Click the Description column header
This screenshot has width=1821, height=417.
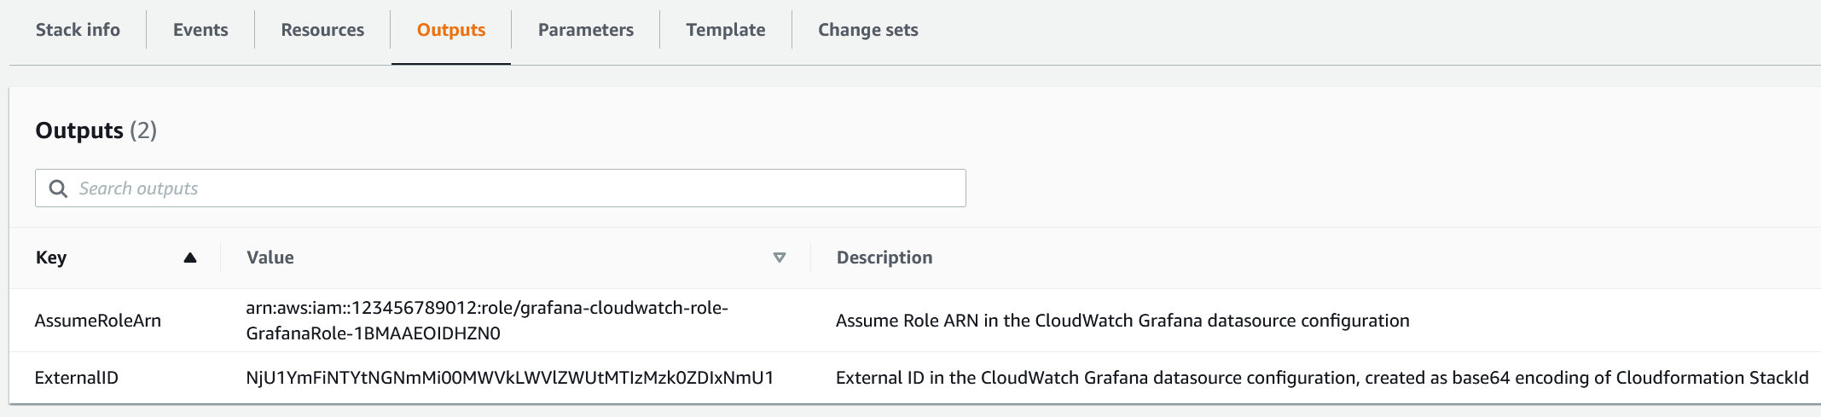click(884, 258)
